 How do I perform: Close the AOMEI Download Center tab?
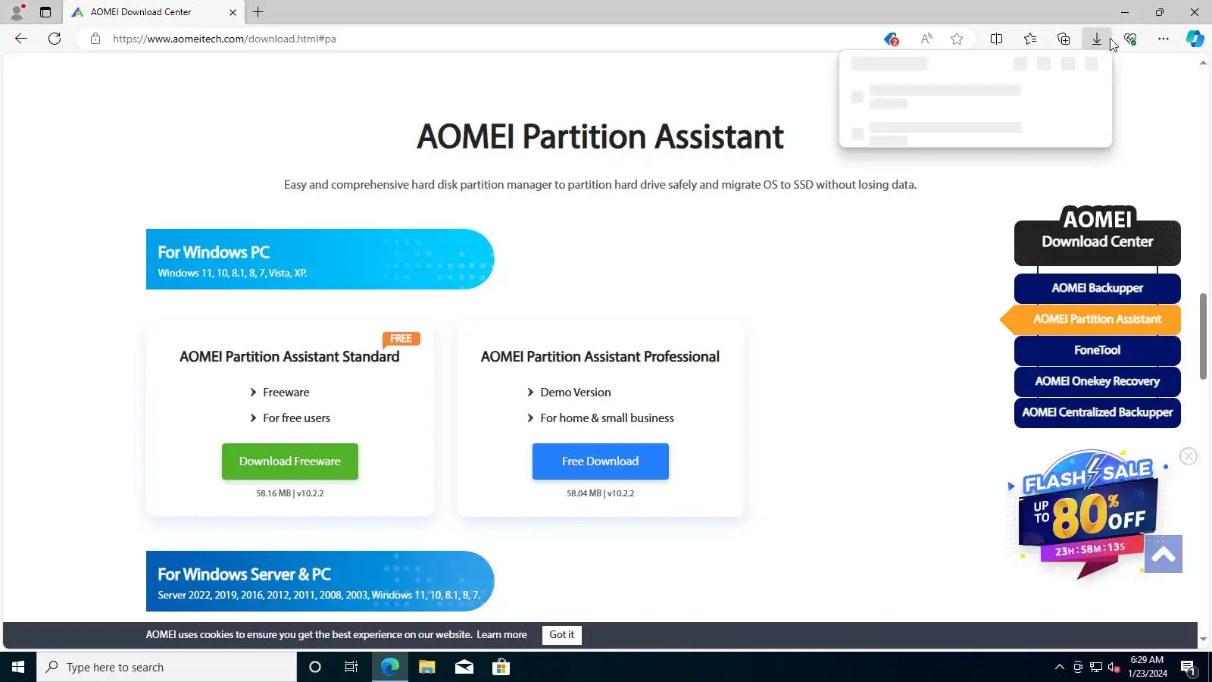(x=233, y=12)
